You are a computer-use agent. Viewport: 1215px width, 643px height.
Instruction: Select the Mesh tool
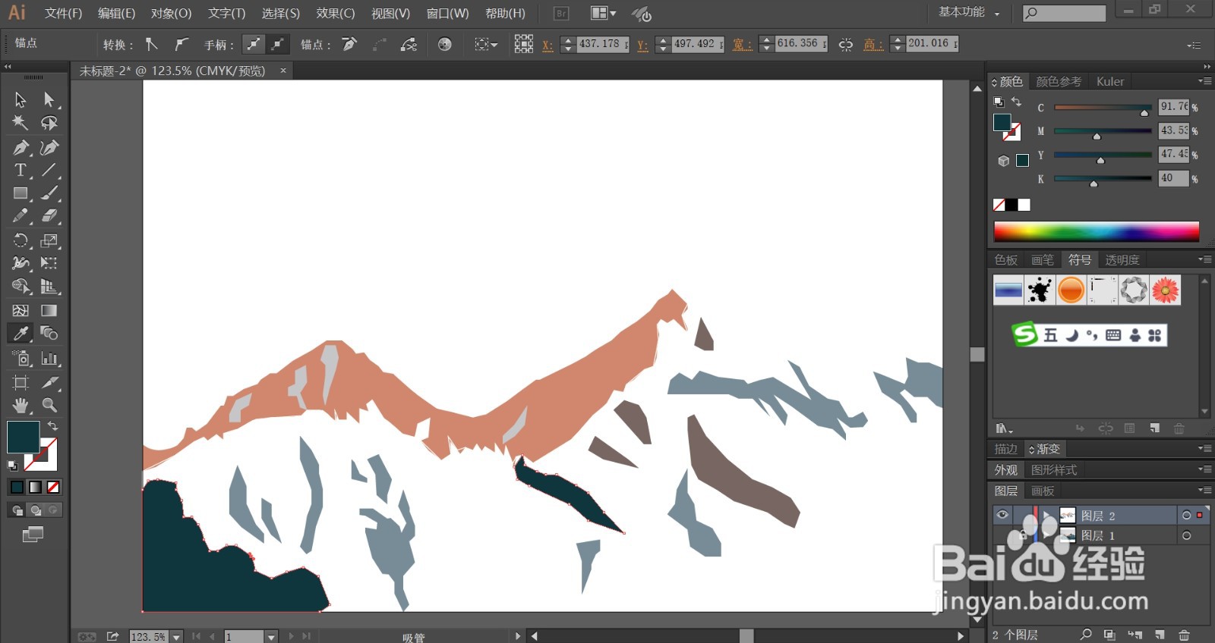point(21,310)
